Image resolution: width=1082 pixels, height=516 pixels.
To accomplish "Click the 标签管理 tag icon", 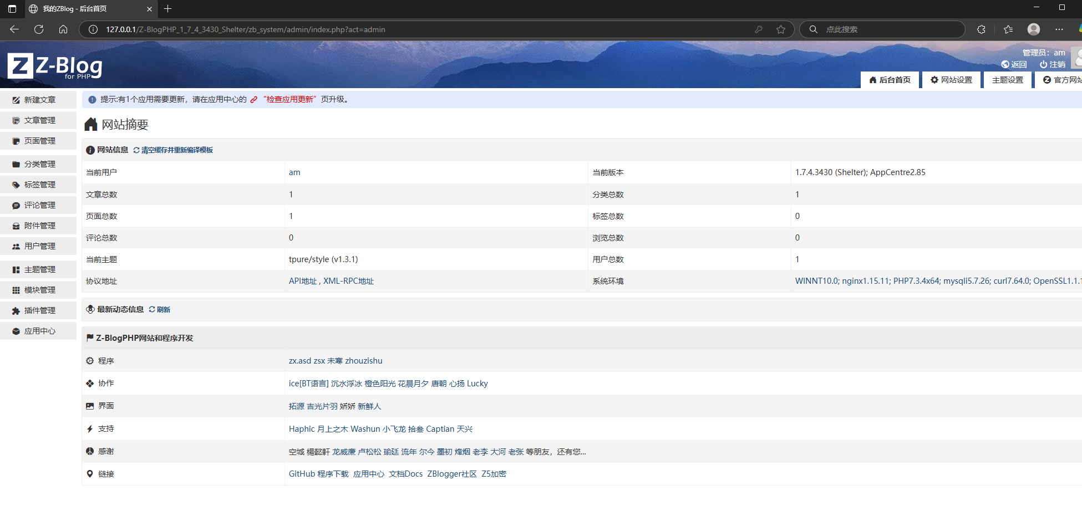I will (x=16, y=185).
